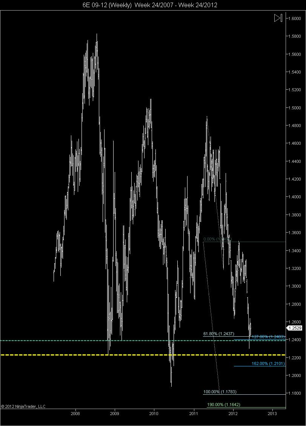306x426 pixels.
Task: Click the chart title '6E 09-12 (Weekly)'
Action: click(107, 5)
